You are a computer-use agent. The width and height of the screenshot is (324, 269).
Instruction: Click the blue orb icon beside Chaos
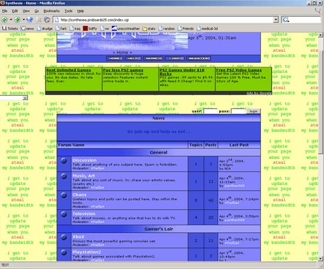(64, 198)
